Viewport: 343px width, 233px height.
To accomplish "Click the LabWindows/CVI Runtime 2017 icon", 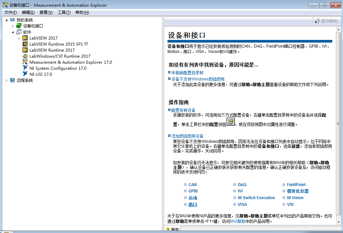I will pos(25,56).
